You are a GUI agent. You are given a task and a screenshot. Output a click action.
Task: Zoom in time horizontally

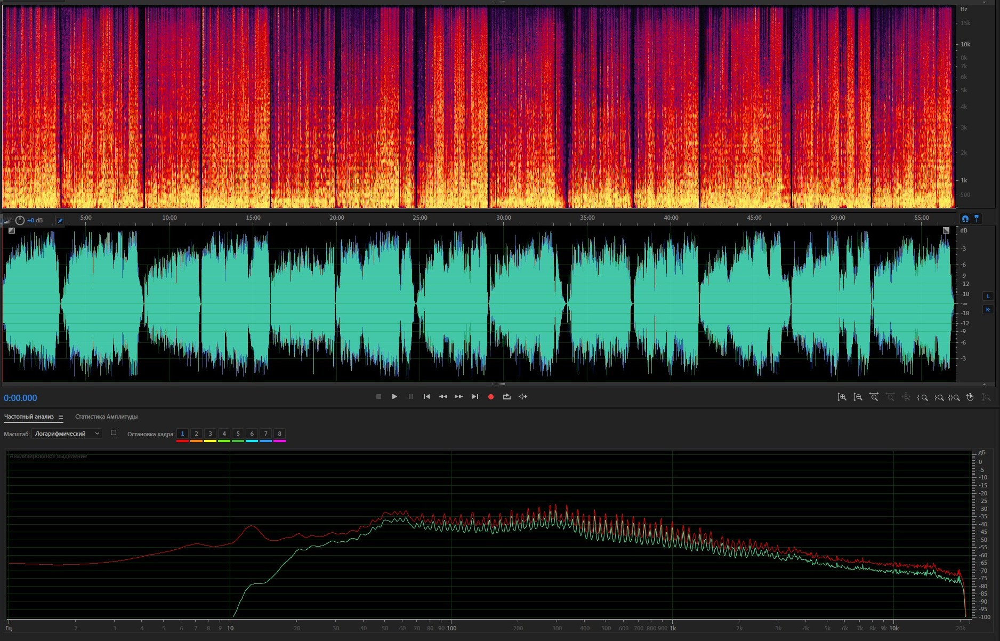(874, 397)
